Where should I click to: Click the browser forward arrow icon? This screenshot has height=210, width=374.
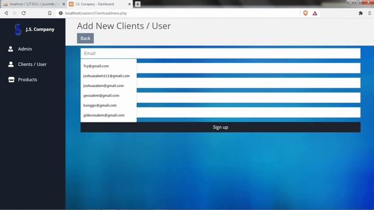15,13
